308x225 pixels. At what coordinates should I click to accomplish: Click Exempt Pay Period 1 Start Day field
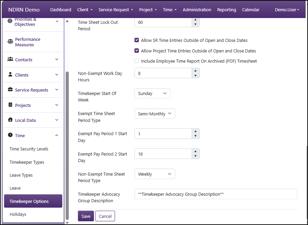[163, 134]
